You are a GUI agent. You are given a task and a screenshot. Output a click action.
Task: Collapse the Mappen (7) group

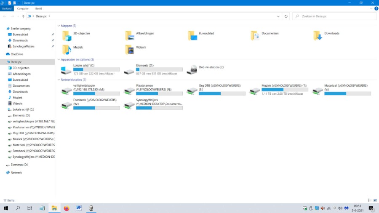tap(59, 26)
